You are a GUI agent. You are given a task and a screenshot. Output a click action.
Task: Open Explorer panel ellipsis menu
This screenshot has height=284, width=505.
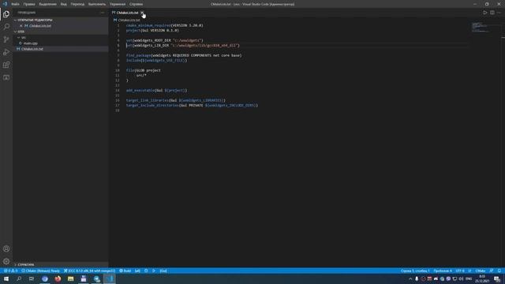click(x=103, y=13)
